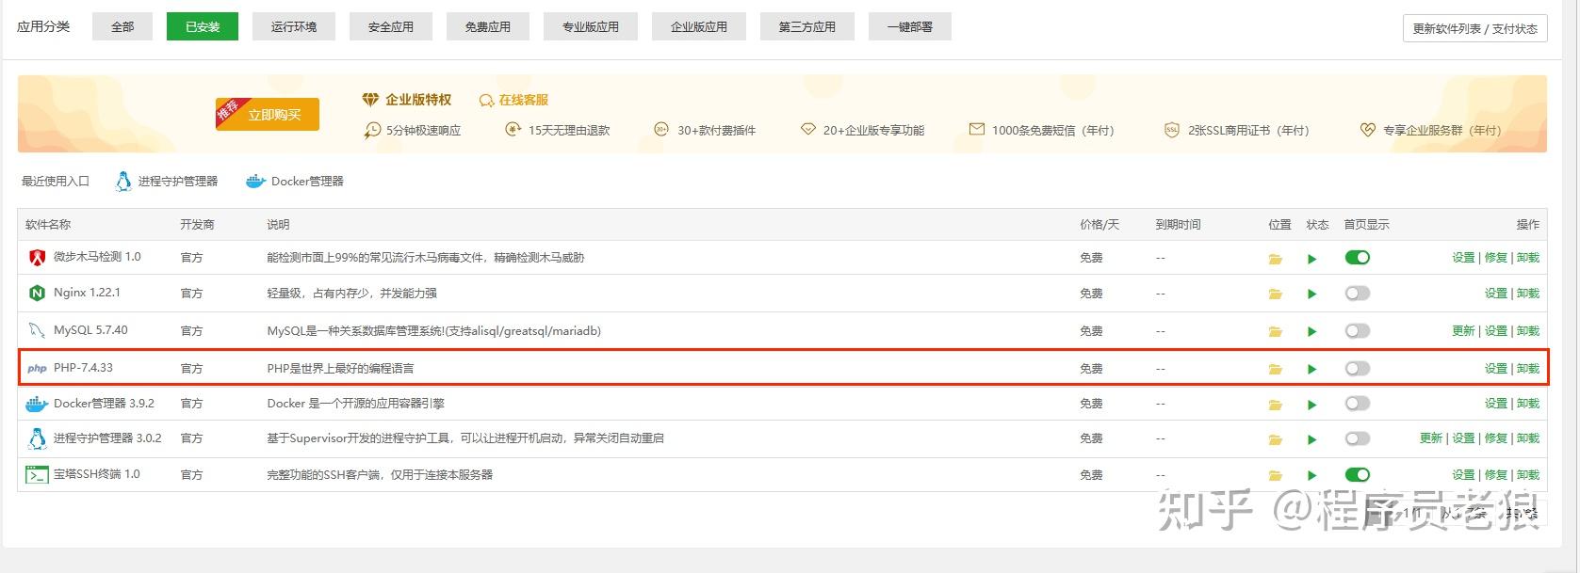Click penguin icon in 进程守护管理器 3.0.2 row
The width and height of the screenshot is (1580, 573).
37,438
